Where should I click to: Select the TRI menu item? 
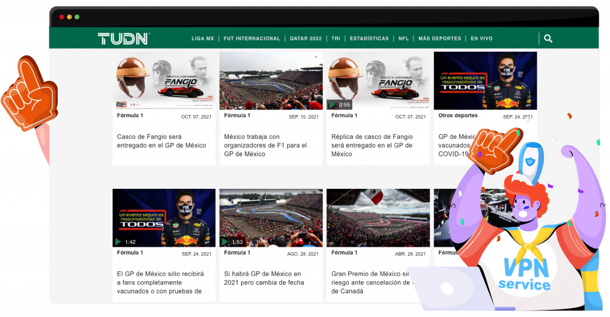[336, 39]
